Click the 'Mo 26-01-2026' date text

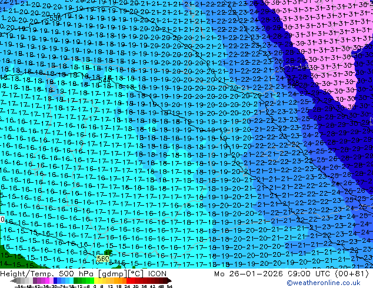(248, 274)
